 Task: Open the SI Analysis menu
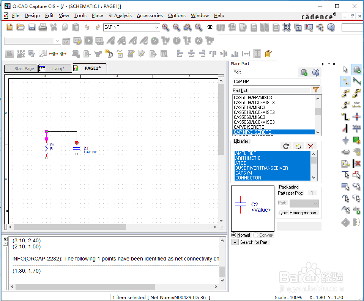click(x=120, y=16)
